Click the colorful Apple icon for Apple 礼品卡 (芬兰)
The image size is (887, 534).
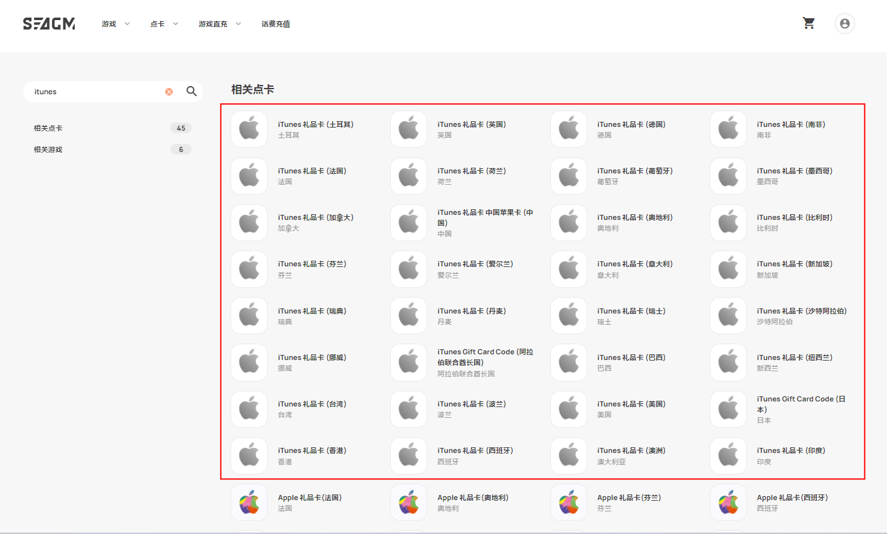[x=569, y=503]
